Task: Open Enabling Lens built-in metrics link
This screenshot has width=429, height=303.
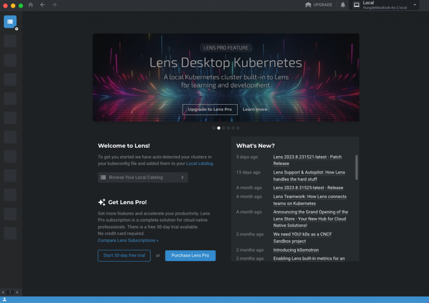Action: pos(309,259)
